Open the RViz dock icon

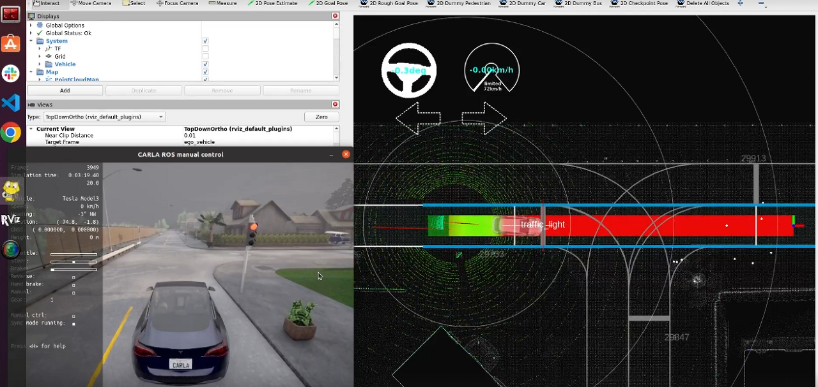tap(10, 220)
